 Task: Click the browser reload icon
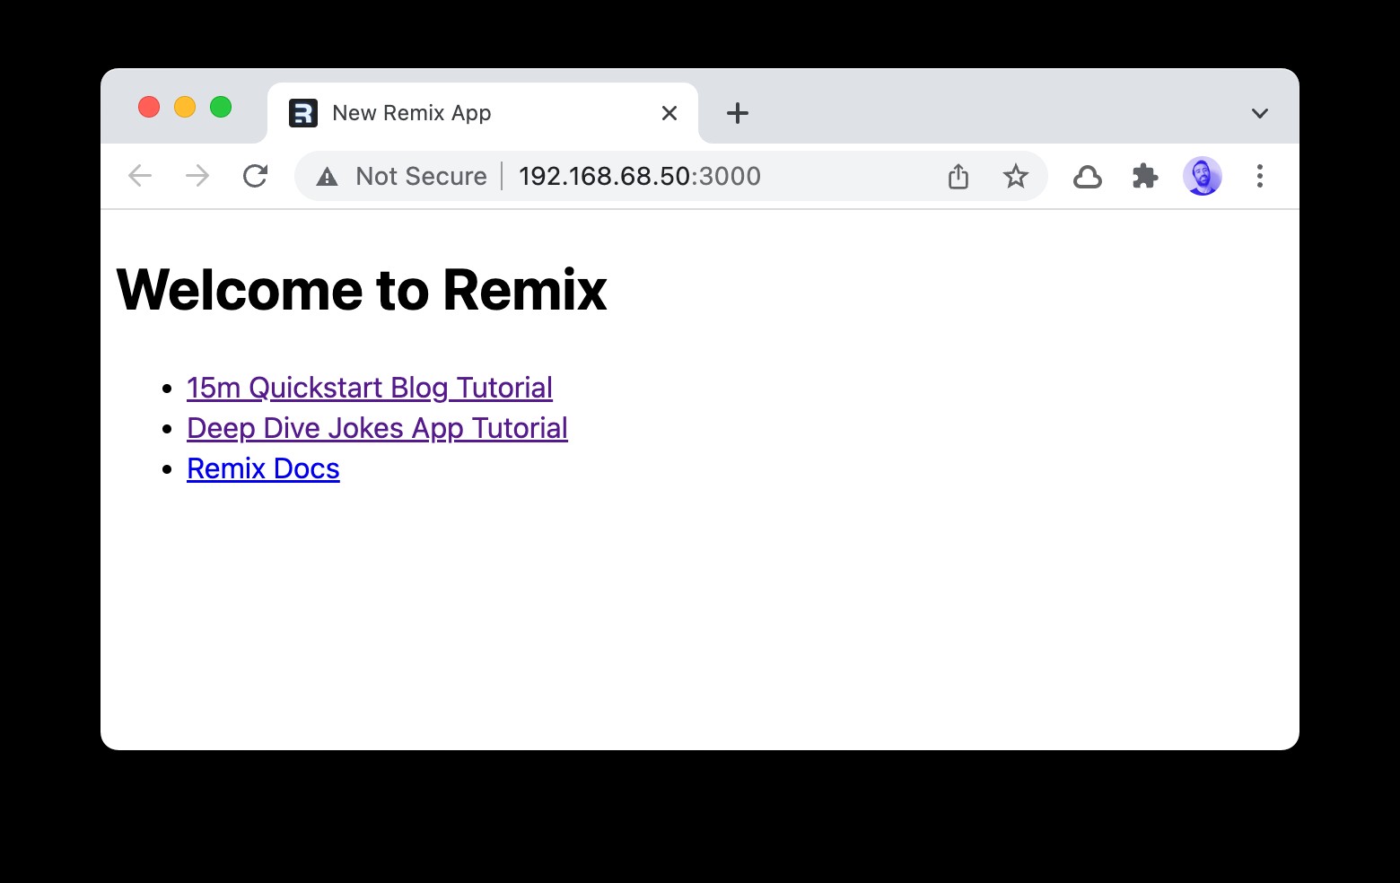point(256,176)
